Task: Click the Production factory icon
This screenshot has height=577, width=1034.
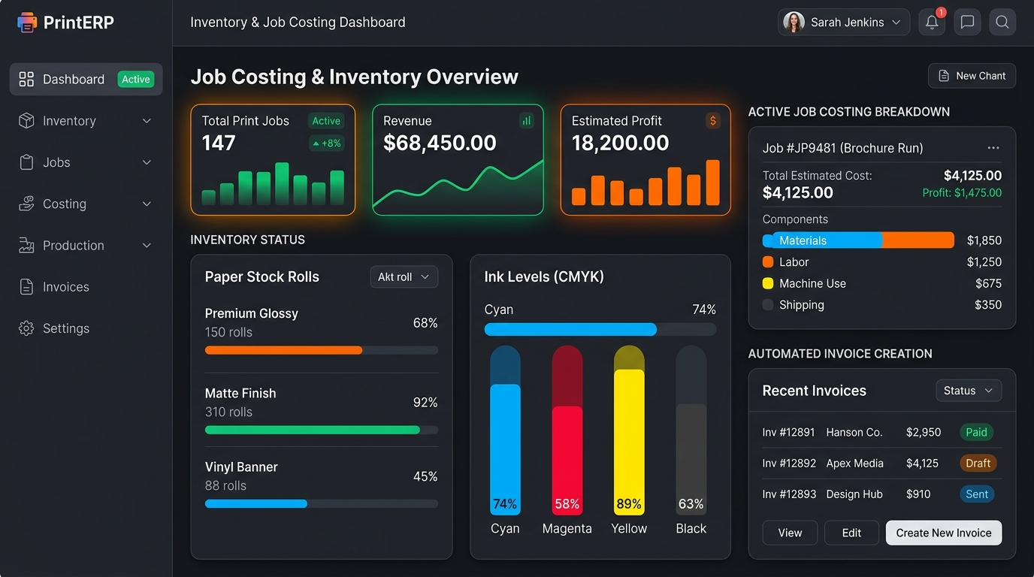Action: coord(26,246)
